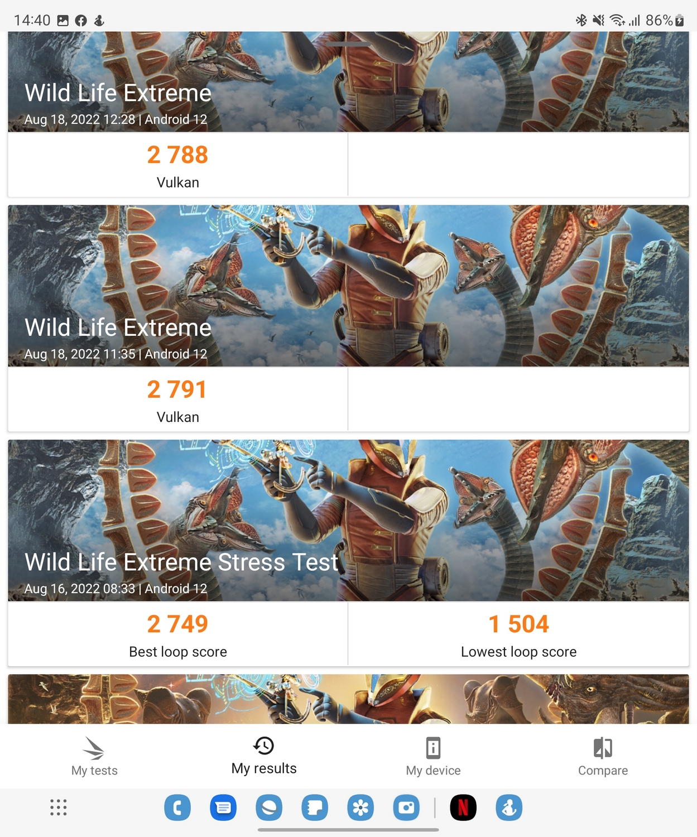
Task: Open the Messages app in taskbar
Action: 223,807
